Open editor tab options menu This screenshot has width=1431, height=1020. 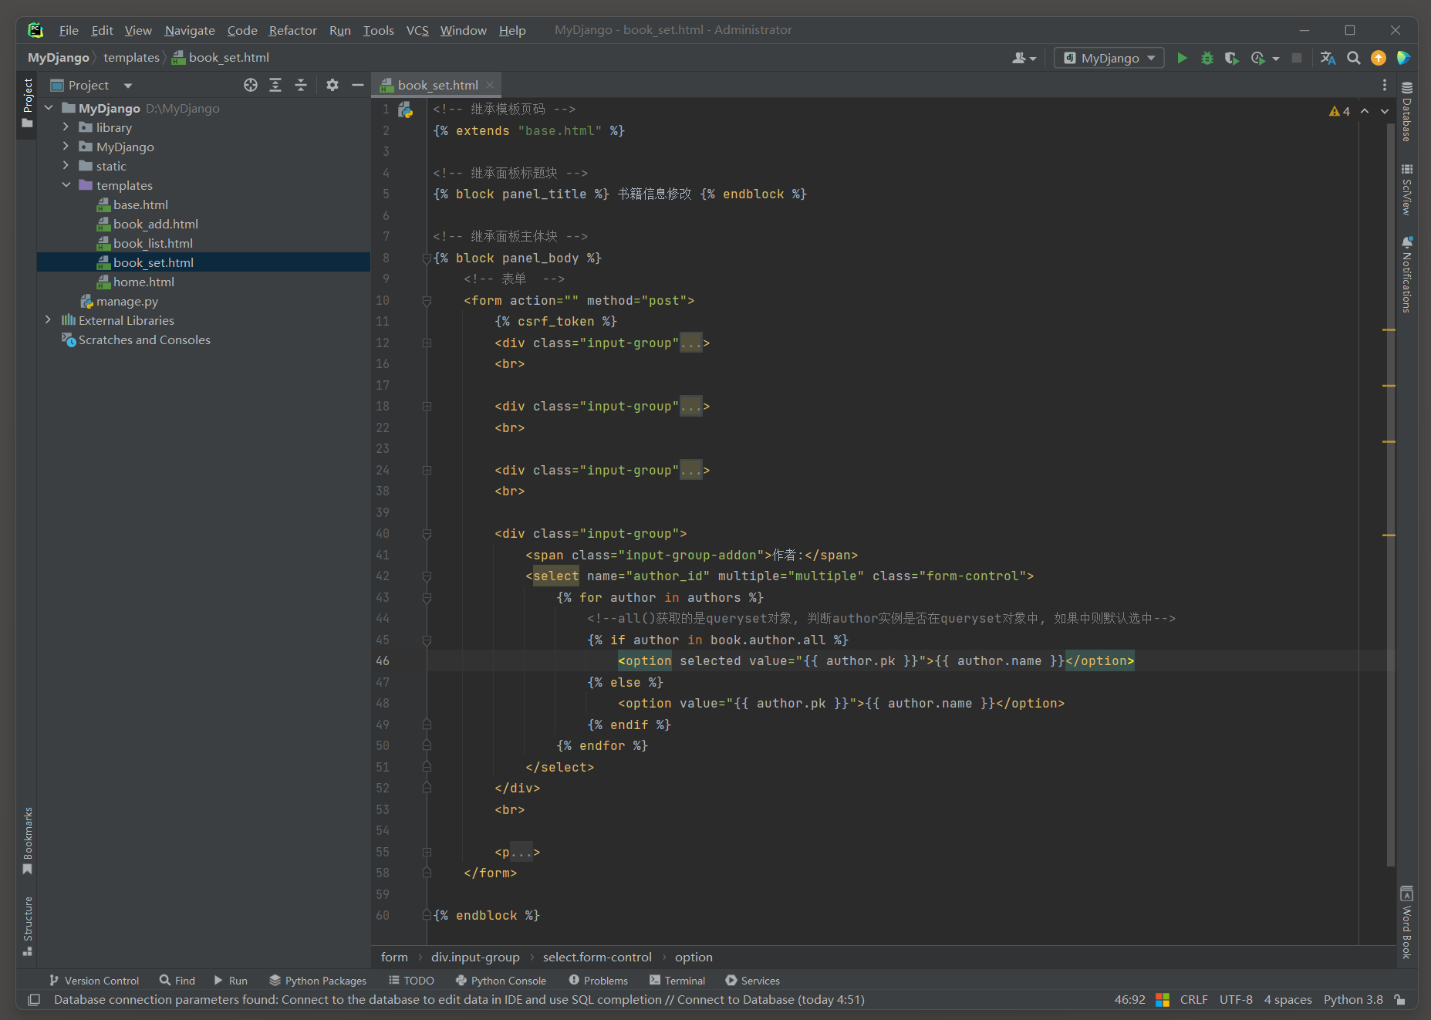click(x=1385, y=85)
